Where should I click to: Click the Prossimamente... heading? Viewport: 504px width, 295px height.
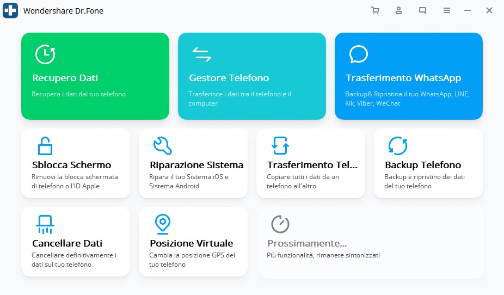(307, 243)
